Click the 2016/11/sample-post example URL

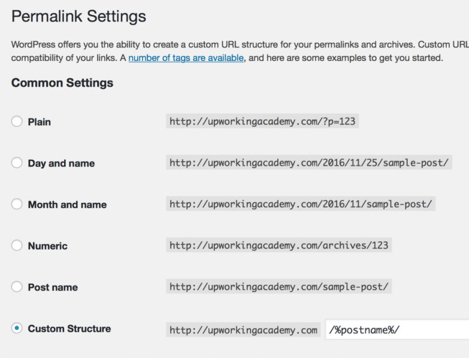coord(301,204)
